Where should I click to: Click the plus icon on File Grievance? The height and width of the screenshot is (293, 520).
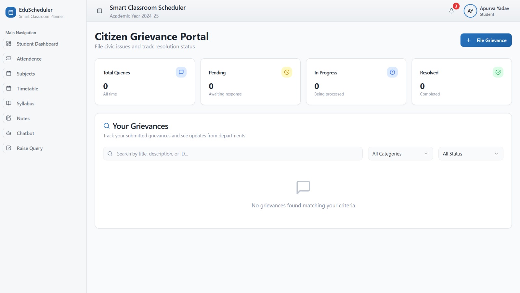469,40
